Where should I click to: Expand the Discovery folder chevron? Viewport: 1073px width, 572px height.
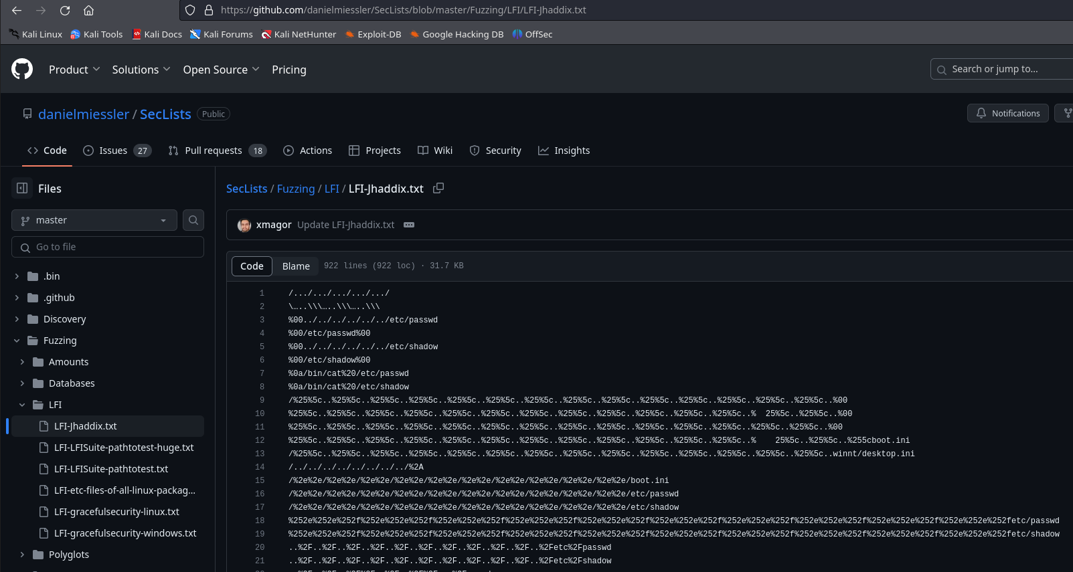(x=17, y=319)
